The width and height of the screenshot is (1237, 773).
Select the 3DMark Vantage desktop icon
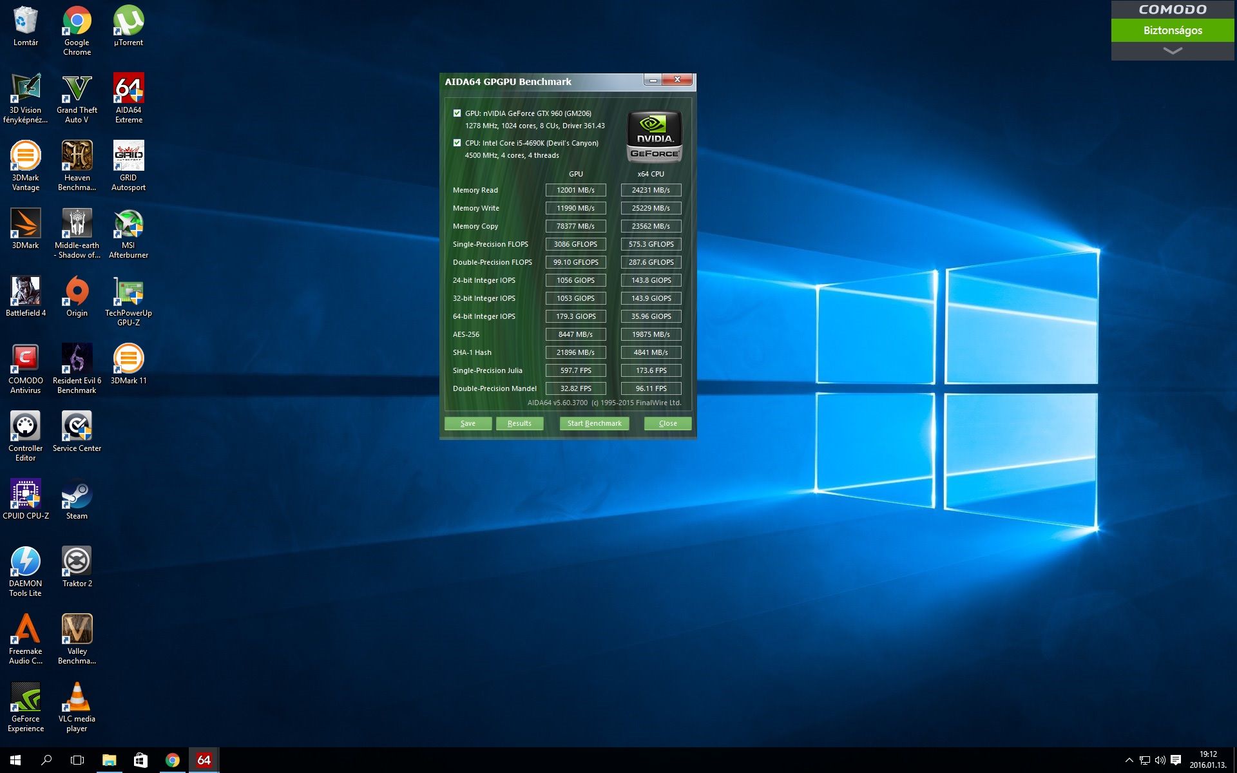point(26,166)
